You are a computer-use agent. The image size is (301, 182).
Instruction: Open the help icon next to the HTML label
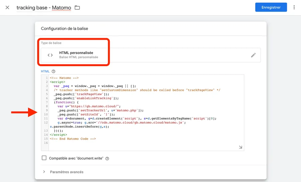pyautogui.click(x=54, y=71)
